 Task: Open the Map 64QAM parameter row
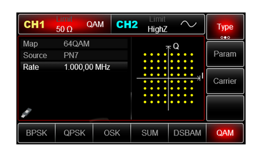(x=74, y=44)
